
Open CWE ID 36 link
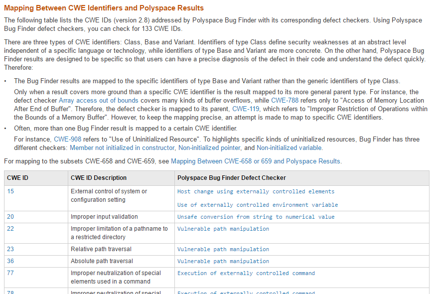[10, 261]
